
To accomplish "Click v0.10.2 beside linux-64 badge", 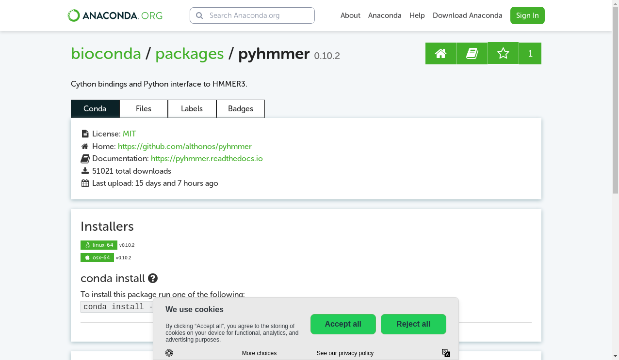I will (x=127, y=245).
